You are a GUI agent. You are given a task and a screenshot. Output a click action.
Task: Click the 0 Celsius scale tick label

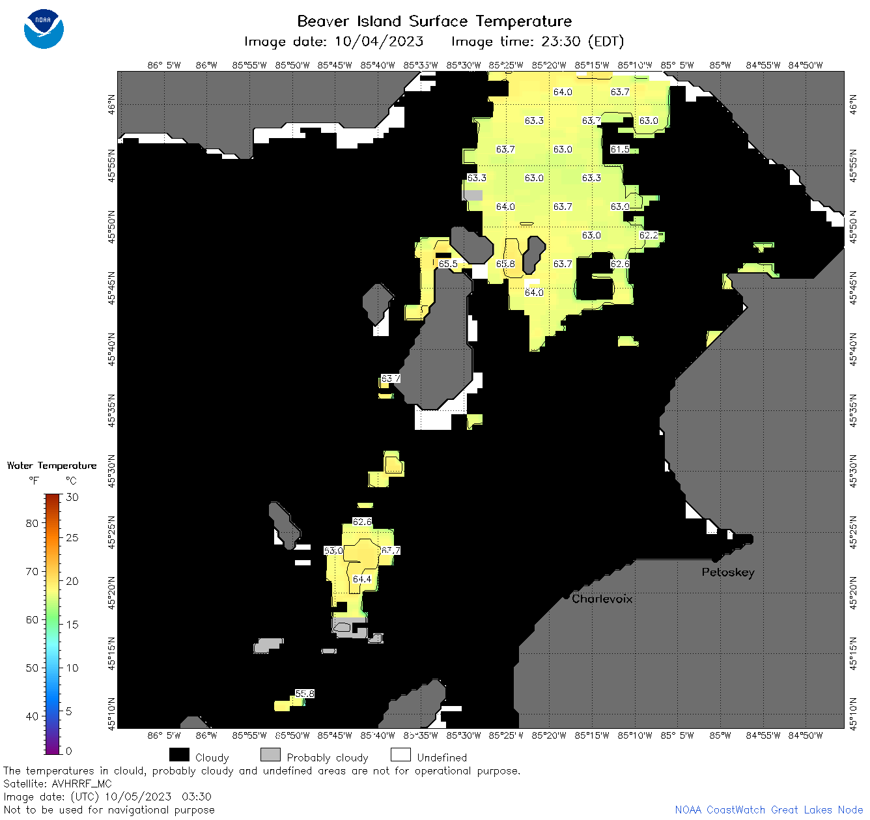pos(70,751)
